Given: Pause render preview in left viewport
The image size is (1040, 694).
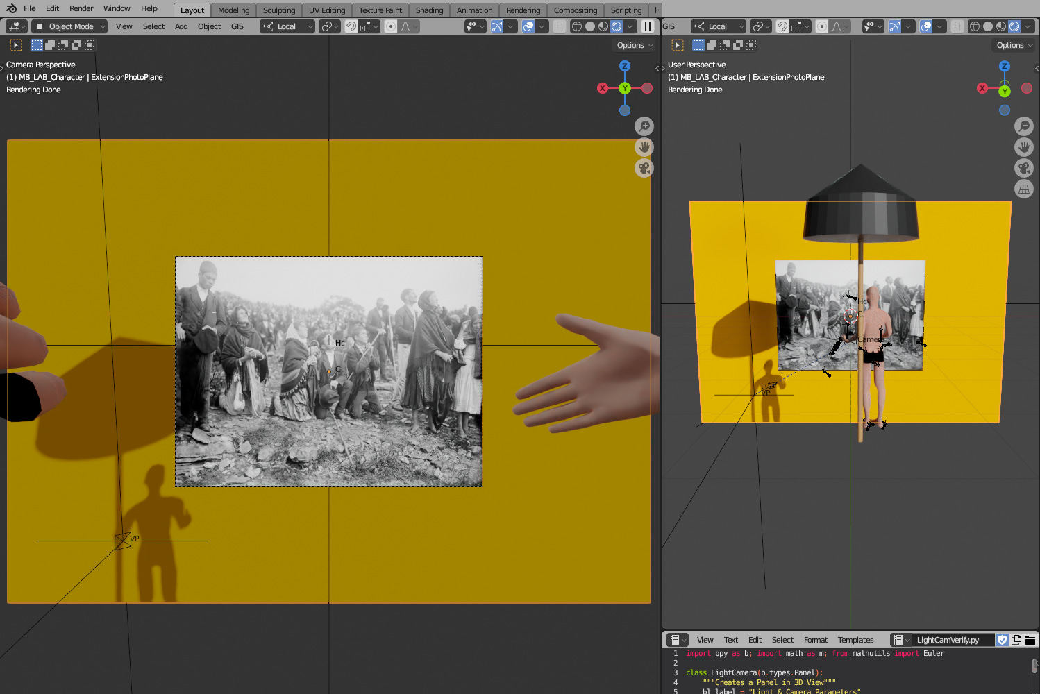Looking at the screenshot, I should pos(648,26).
